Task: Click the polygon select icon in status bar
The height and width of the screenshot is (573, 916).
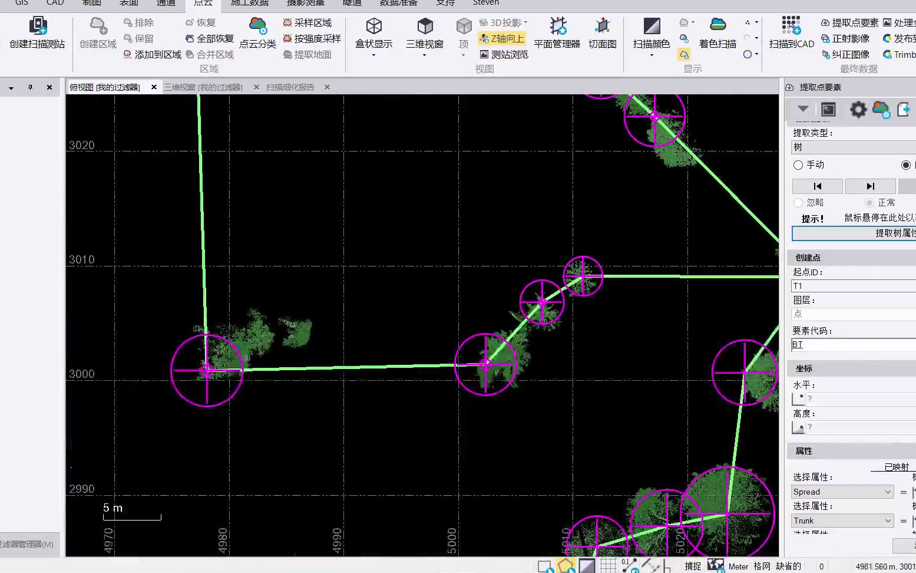Action: [566, 566]
